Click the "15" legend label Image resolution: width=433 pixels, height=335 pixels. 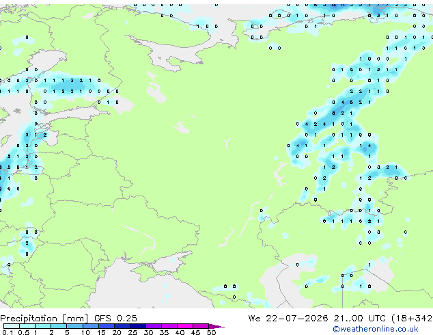pyautogui.click(x=101, y=332)
